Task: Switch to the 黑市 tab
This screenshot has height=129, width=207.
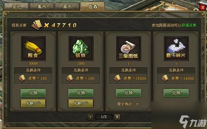Action: (67, 7)
